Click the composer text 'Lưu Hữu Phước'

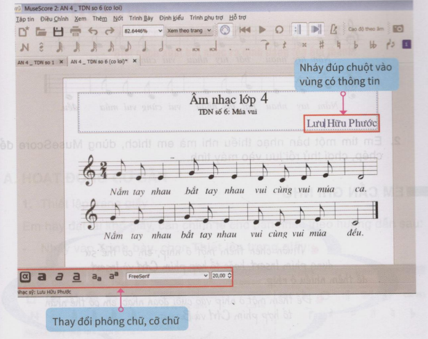(x=341, y=124)
